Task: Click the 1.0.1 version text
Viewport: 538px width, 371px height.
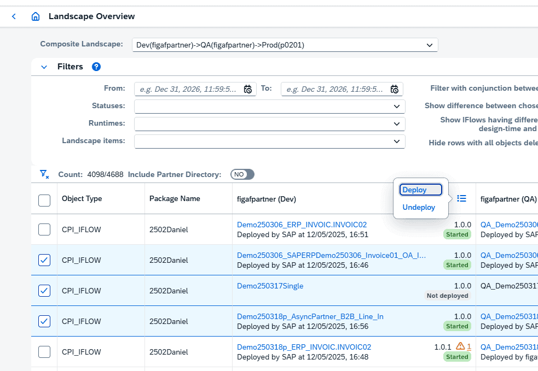Action: pos(443,347)
